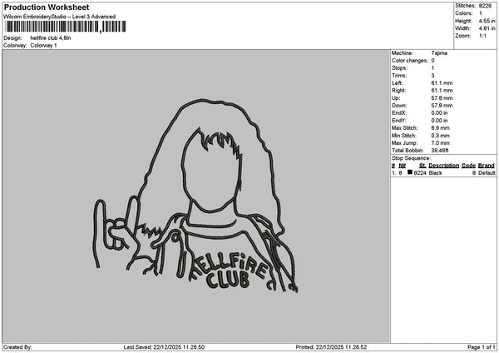Click the Left value 61.1 mm
499x353 pixels.
442,83
